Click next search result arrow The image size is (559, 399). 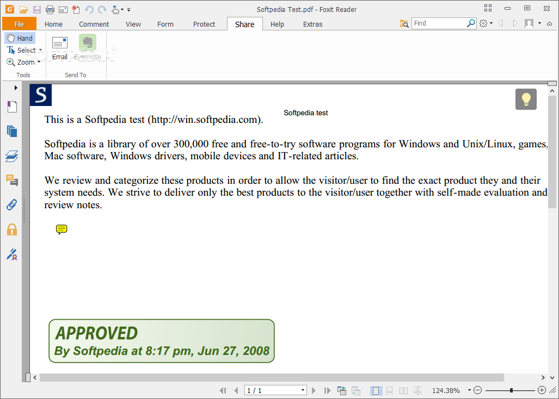(x=515, y=23)
